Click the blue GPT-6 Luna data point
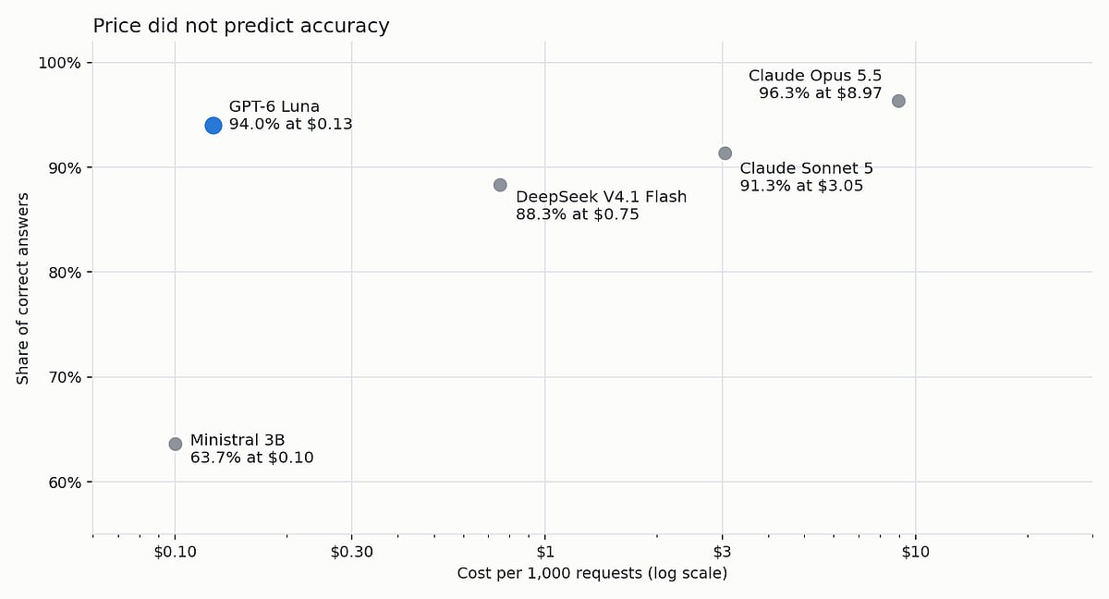The image size is (1109, 599). coord(213,126)
